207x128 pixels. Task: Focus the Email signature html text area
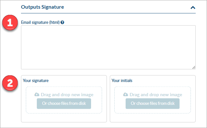[108, 47]
